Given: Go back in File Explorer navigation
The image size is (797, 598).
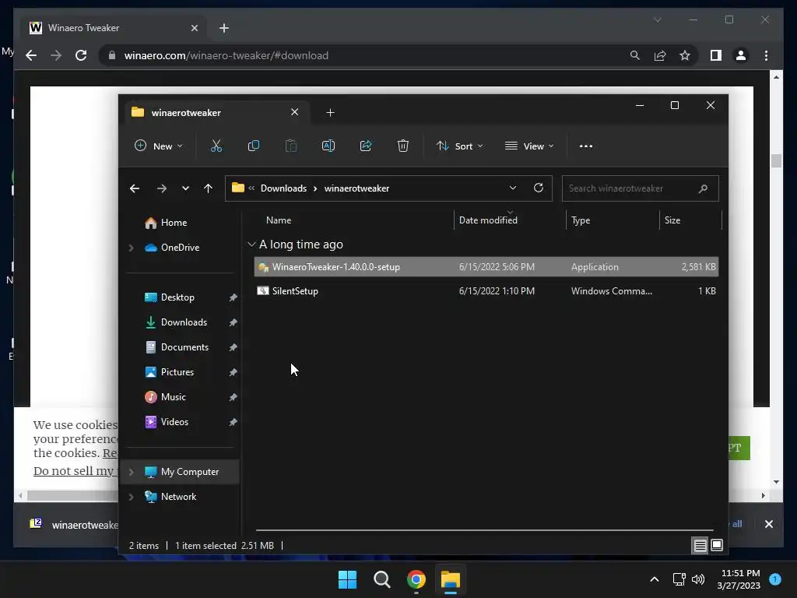Looking at the screenshot, I should [x=135, y=188].
